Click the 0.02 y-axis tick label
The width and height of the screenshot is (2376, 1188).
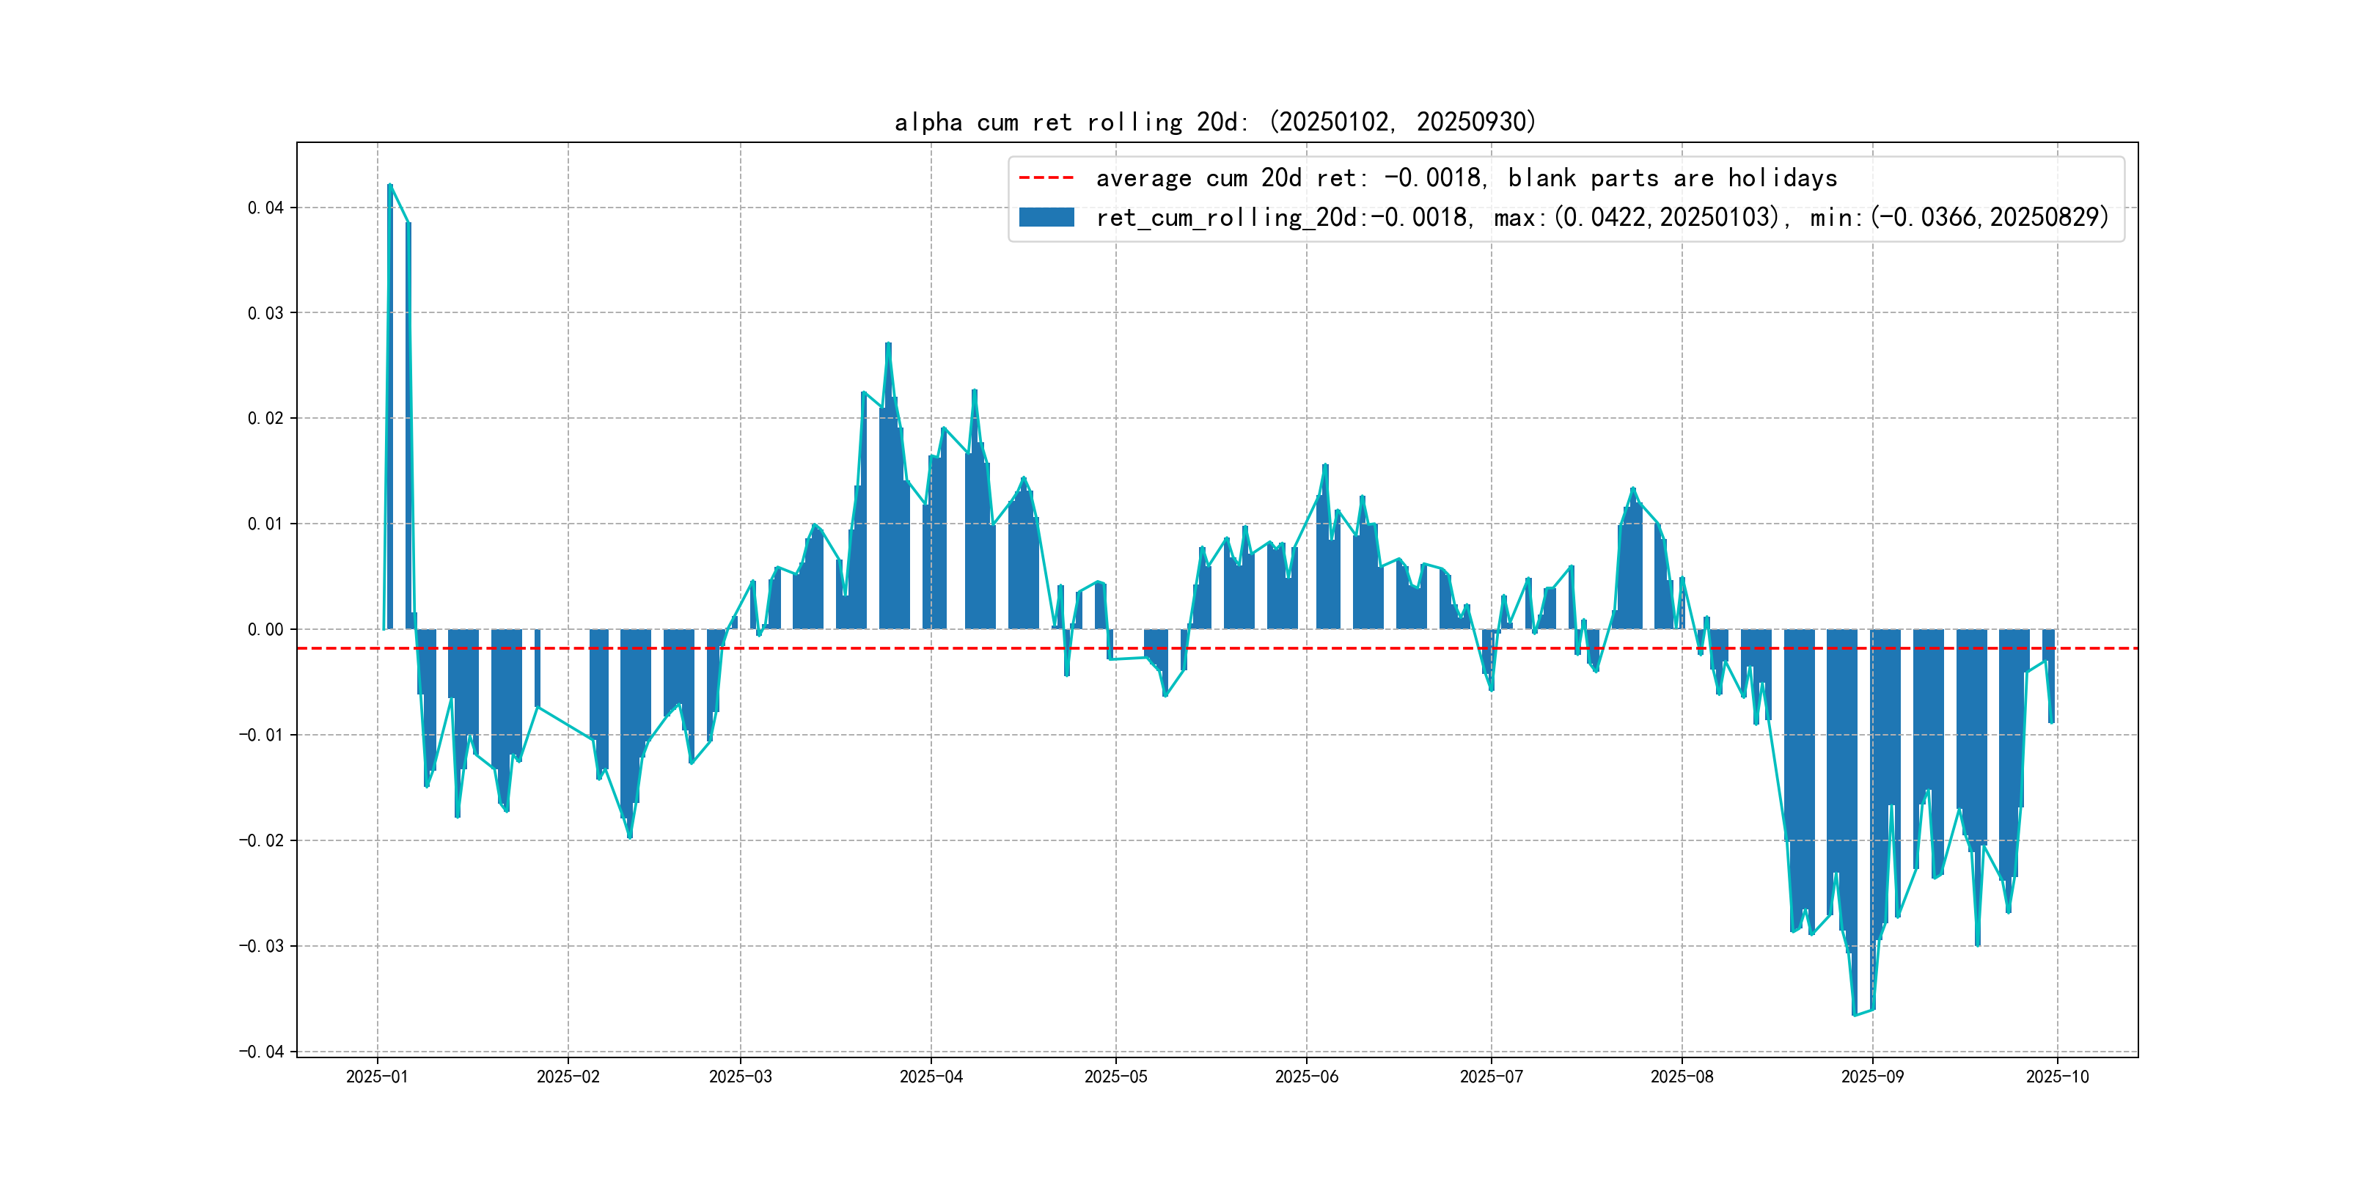click(x=265, y=419)
